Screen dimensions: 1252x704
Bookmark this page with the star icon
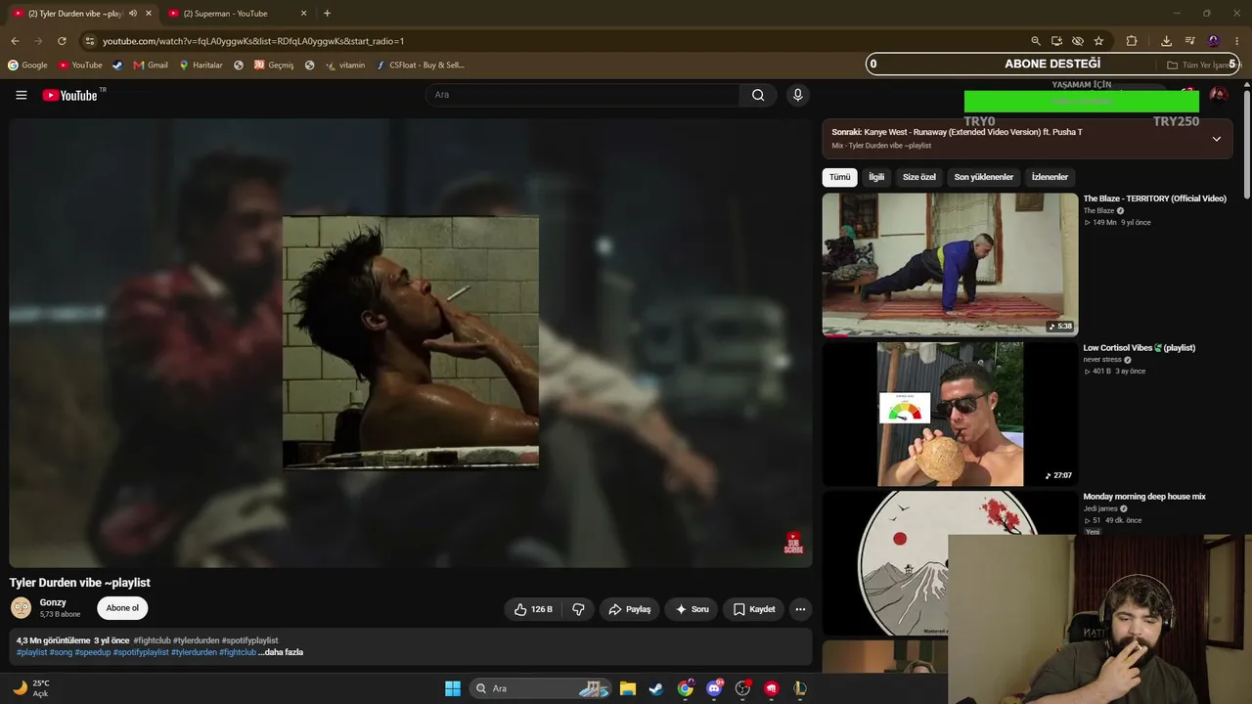pyautogui.click(x=1098, y=41)
